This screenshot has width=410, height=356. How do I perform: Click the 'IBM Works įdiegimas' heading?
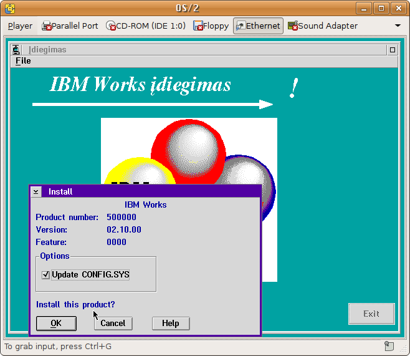[140, 85]
